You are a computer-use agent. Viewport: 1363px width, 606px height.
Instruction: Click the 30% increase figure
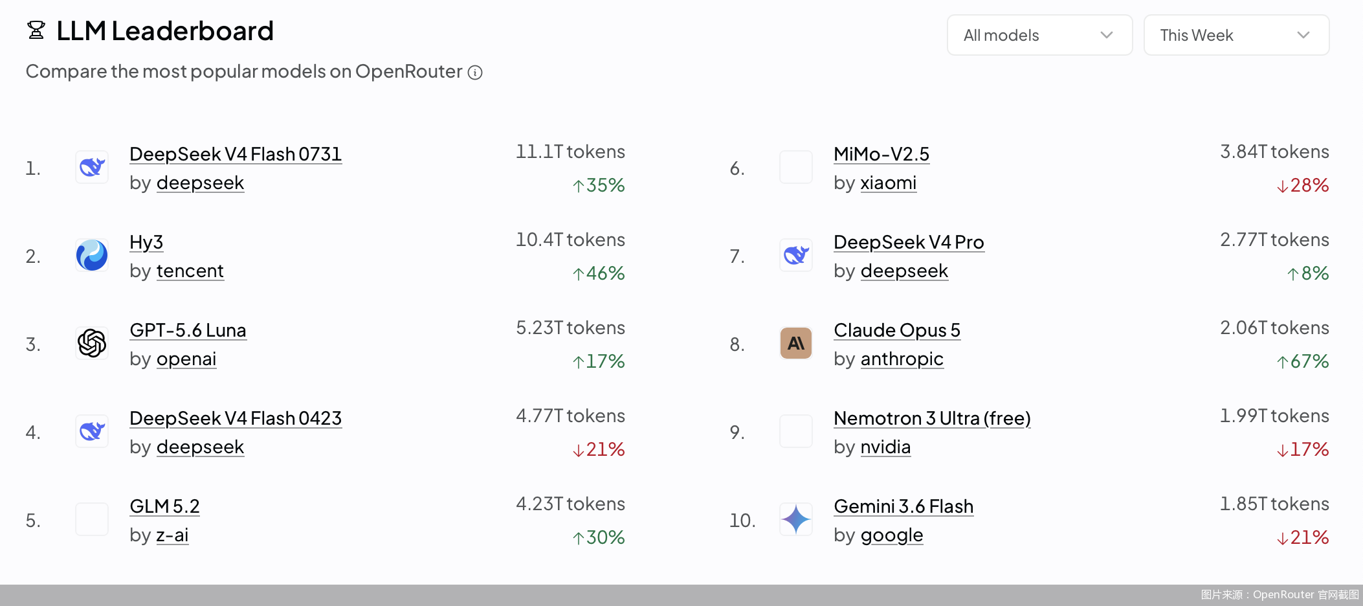click(599, 537)
